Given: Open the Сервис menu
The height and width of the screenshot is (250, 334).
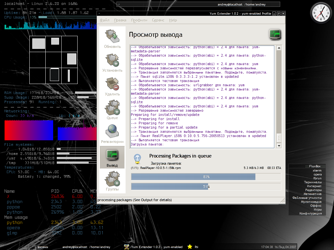Looking at the screenshot, I should click(x=158, y=20).
